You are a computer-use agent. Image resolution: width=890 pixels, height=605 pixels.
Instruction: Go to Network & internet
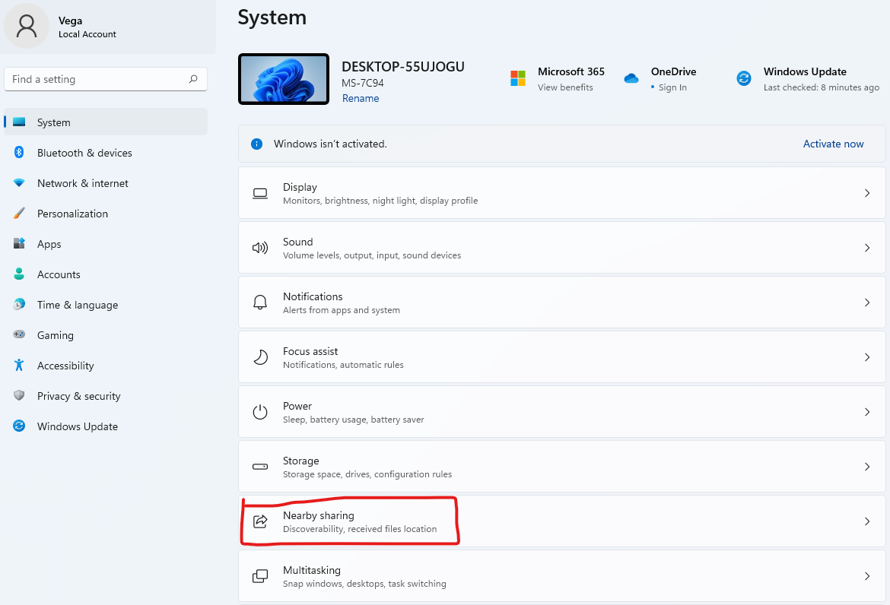[106, 183]
